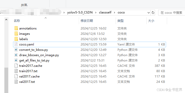
Task: Click the coco.yaml file icon
Action: point(16,44)
